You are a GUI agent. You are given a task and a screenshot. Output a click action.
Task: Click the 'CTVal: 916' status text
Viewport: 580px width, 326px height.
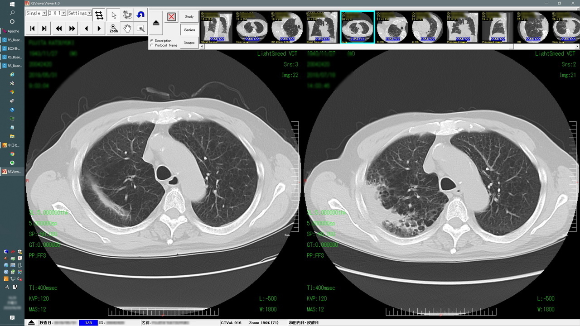[232, 323]
